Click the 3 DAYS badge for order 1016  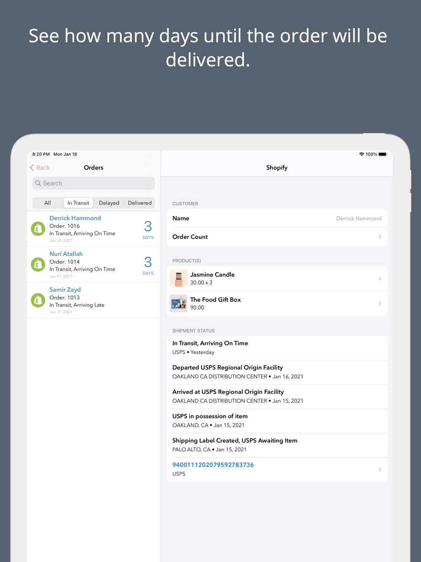pos(148,230)
